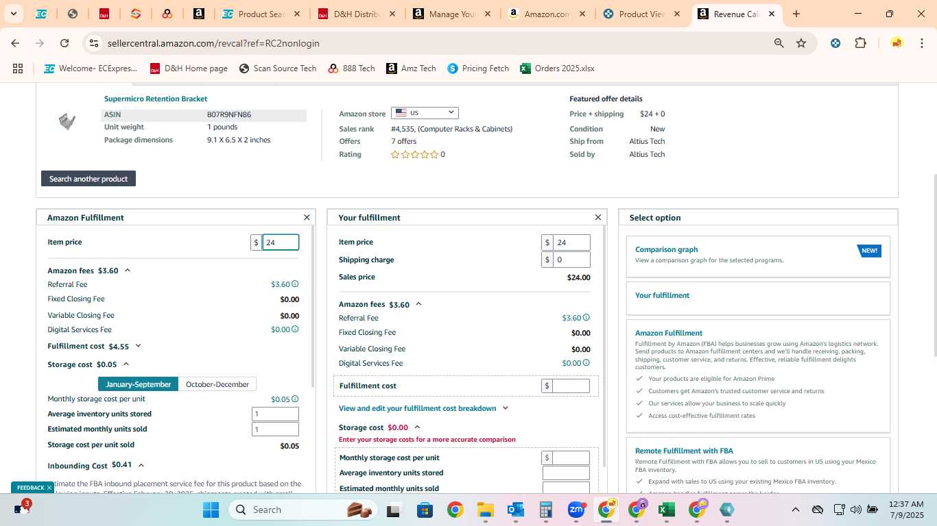Open the apps grid in bookmarks bar
Screen dimensions: 937x526
point(18,68)
